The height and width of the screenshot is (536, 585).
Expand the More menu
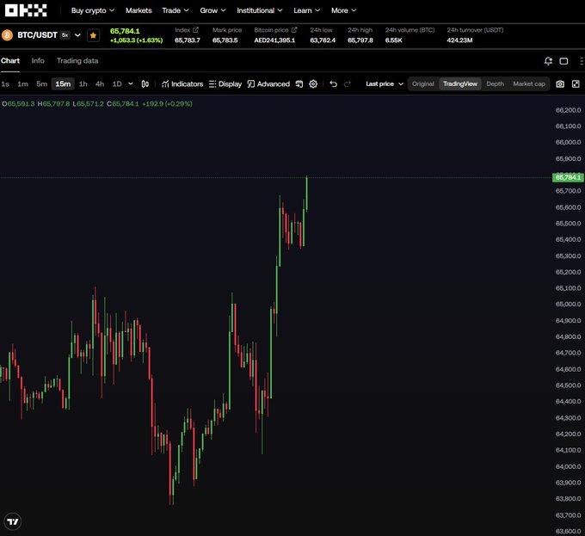tap(343, 10)
